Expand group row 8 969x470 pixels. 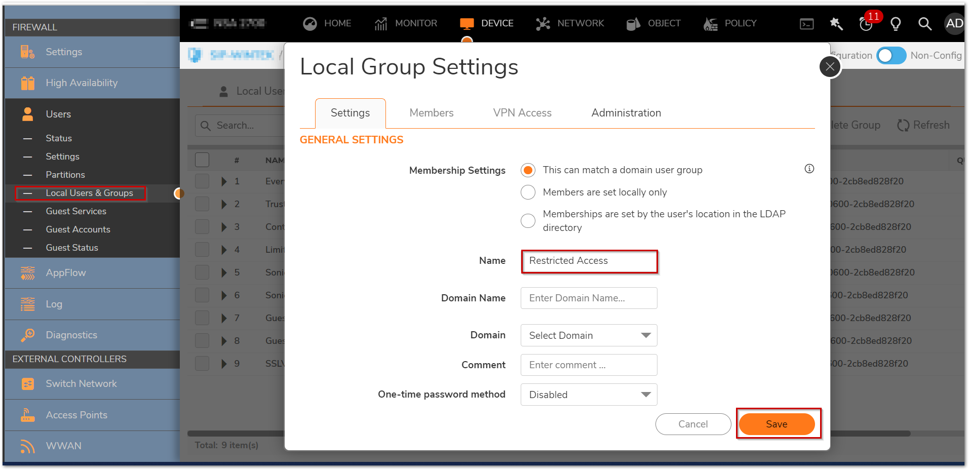click(224, 341)
